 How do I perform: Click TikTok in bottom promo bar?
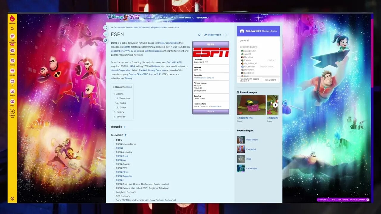[x=333, y=200]
